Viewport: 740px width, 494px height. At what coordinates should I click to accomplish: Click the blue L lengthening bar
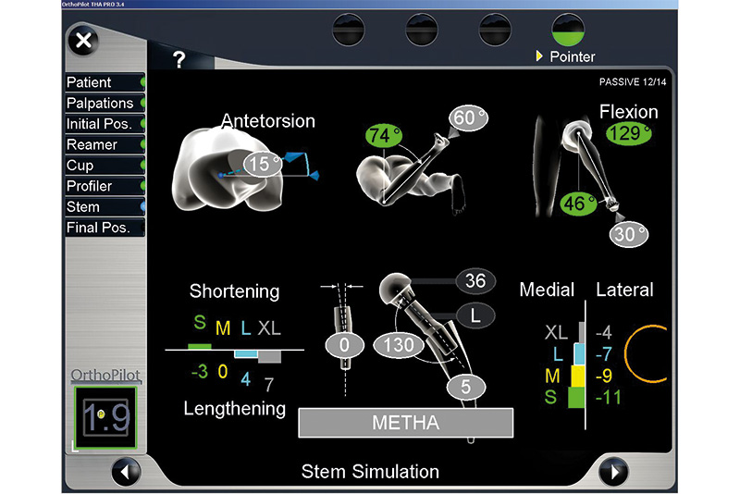tap(246, 354)
